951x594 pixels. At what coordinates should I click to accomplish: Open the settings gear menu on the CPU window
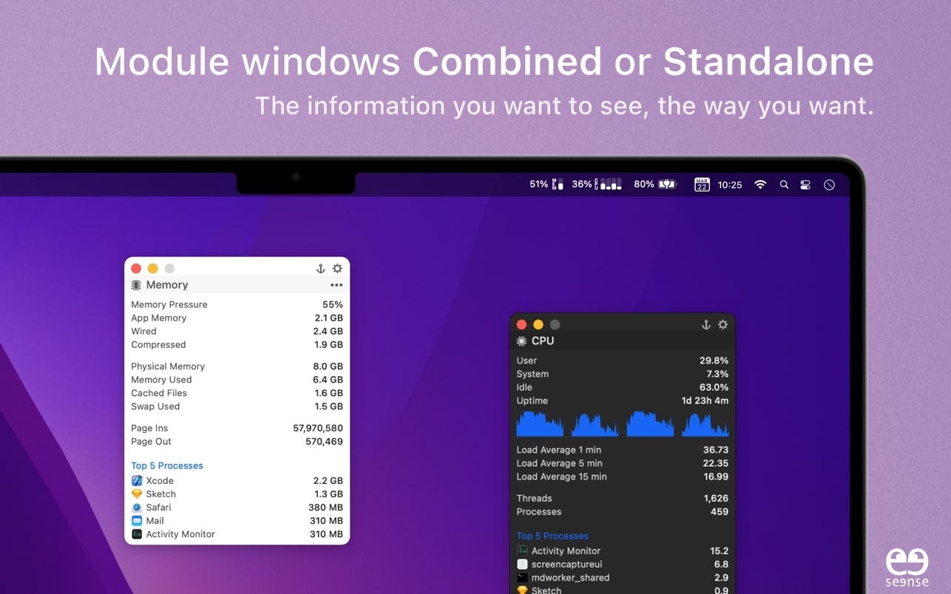[x=722, y=324]
